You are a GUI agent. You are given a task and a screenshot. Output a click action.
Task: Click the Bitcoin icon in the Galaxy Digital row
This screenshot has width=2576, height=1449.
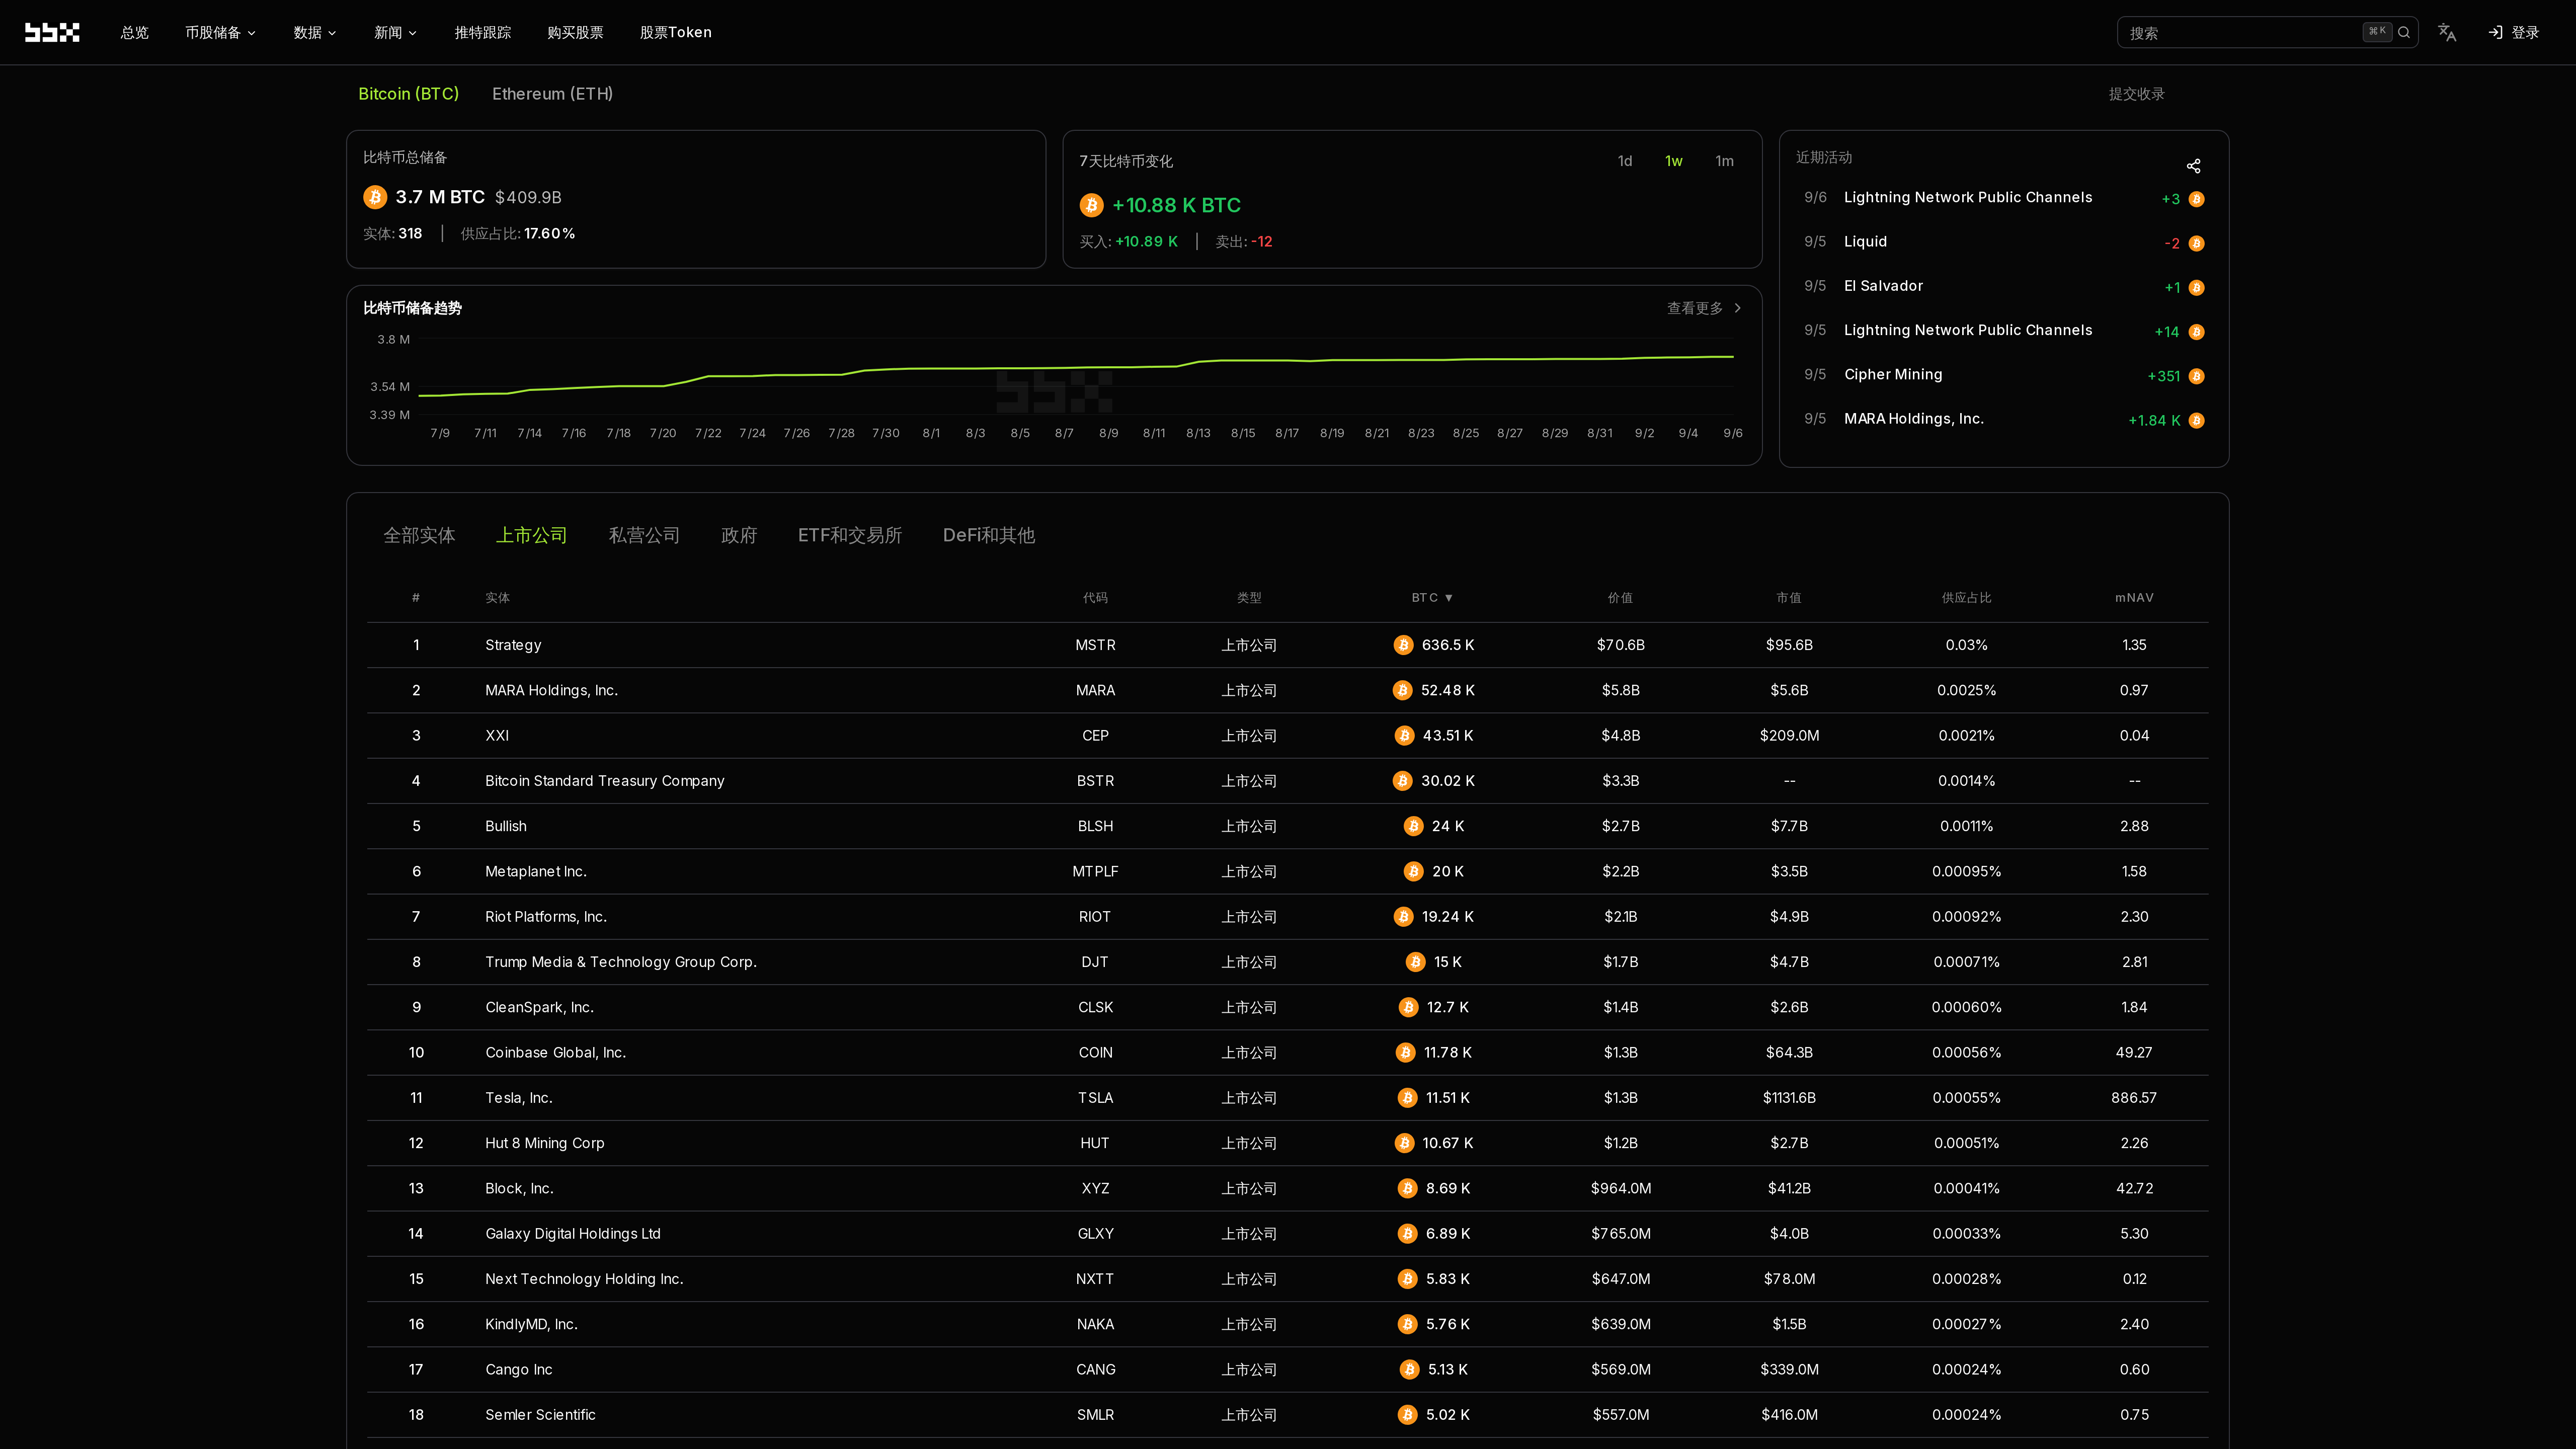(1407, 1233)
